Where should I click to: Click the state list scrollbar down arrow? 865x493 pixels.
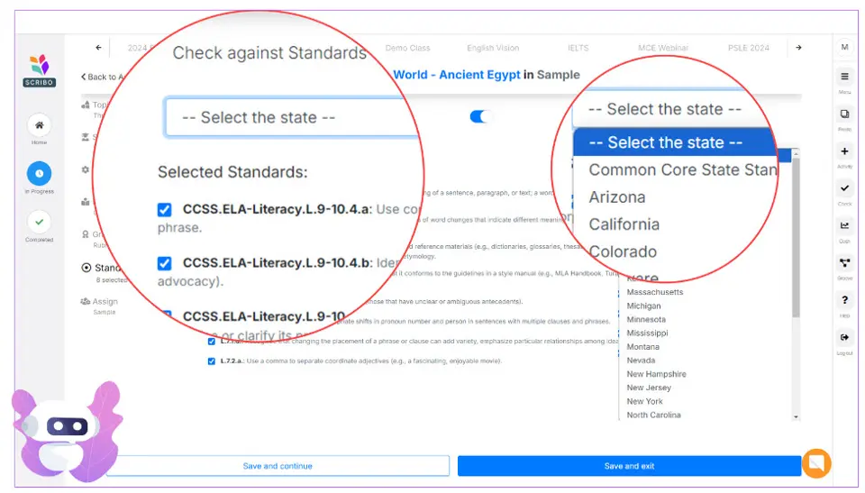pos(796,416)
